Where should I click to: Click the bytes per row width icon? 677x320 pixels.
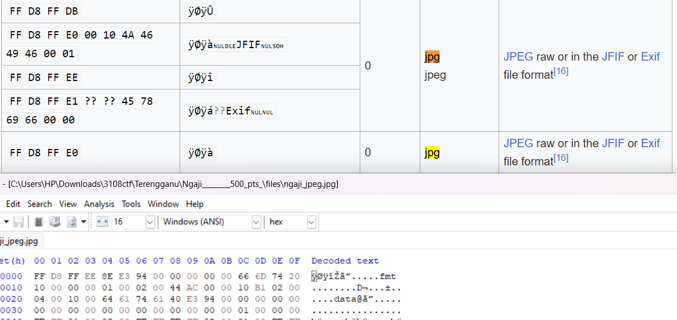tap(102, 222)
